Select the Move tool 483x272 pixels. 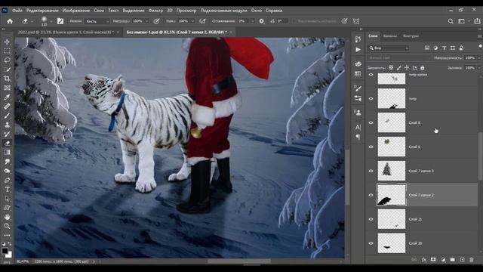click(7, 42)
